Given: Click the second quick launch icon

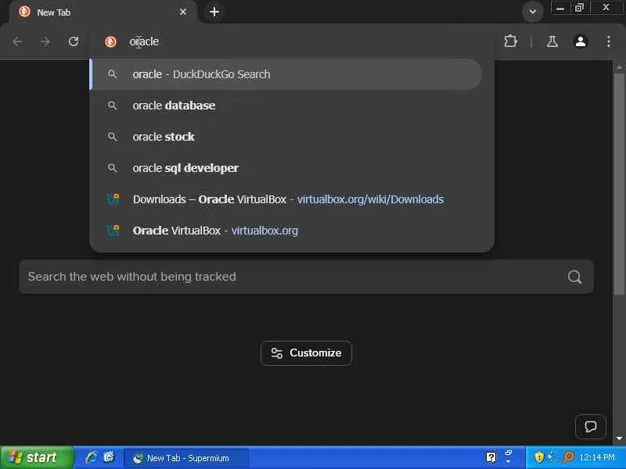Looking at the screenshot, I should click(x=109, y=457).
